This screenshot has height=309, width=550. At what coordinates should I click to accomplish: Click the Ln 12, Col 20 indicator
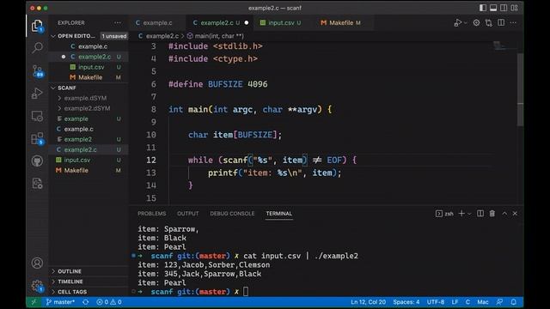368,301
